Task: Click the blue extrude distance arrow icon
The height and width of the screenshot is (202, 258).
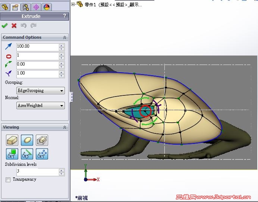Action: click(x=9, y=46)
